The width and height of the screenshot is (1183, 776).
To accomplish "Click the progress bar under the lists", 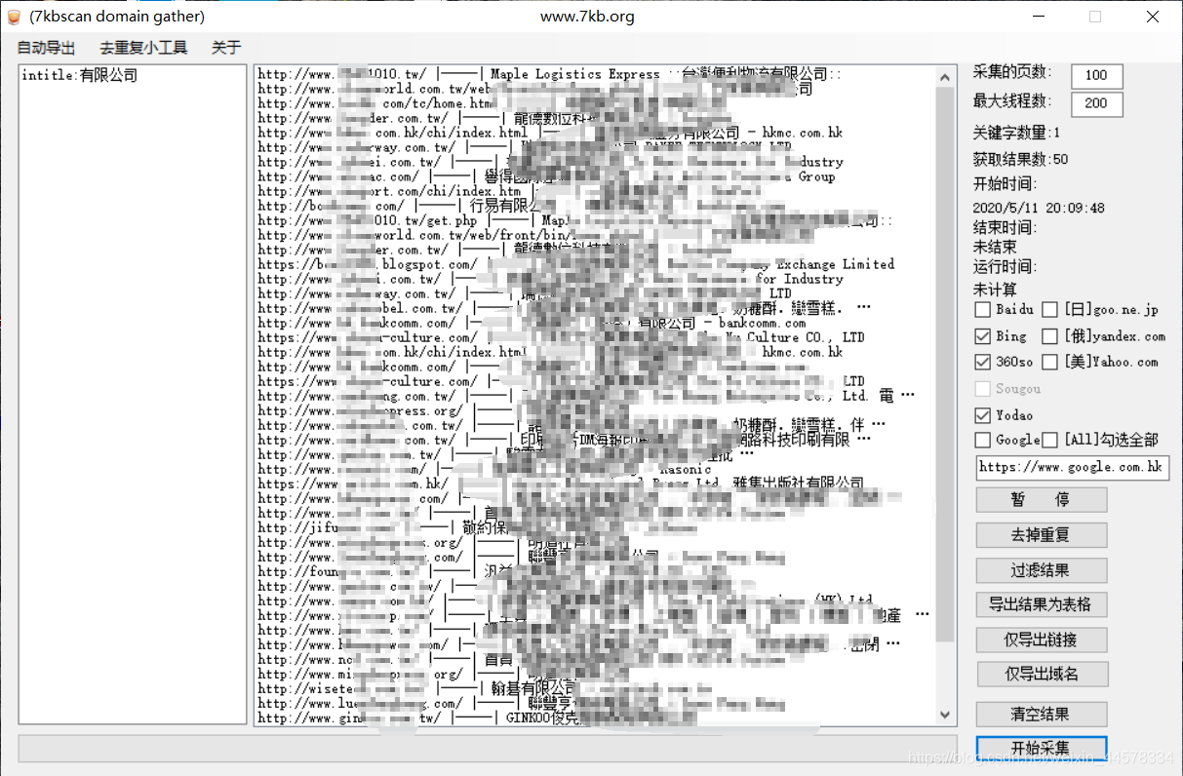I will [487, 749].
